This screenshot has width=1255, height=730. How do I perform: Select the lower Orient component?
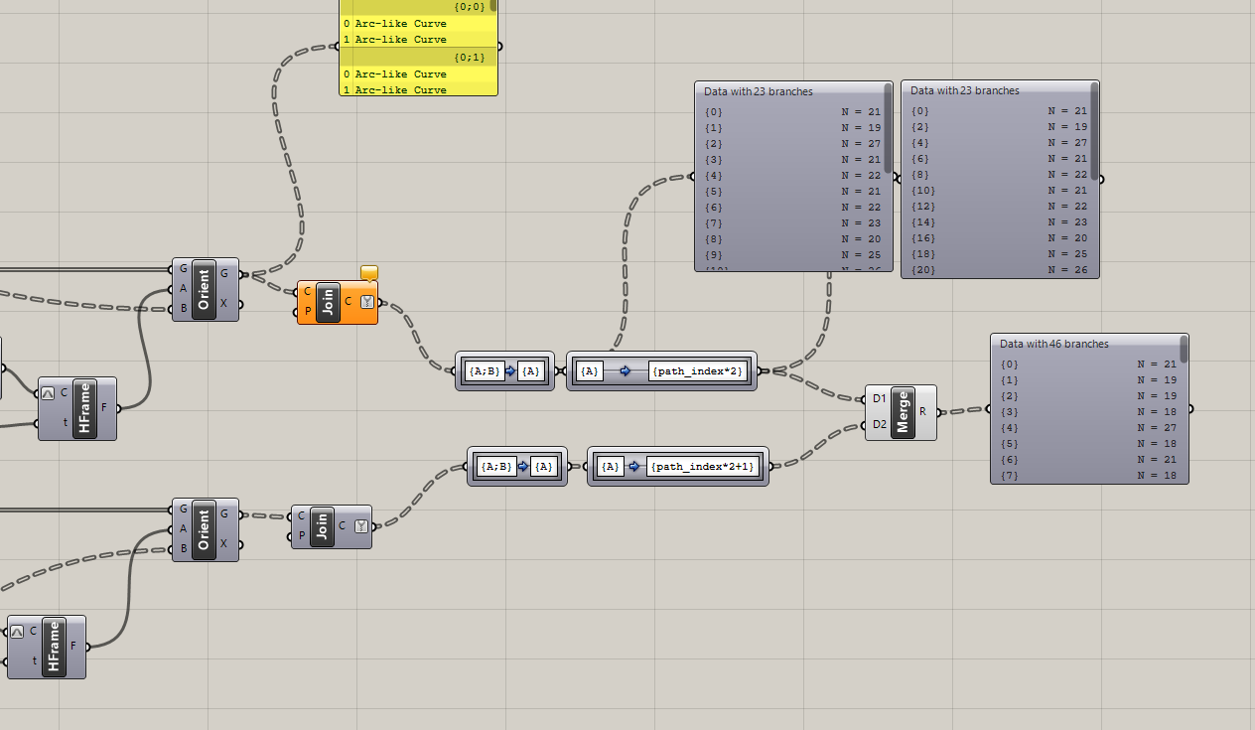pos(205,528)
